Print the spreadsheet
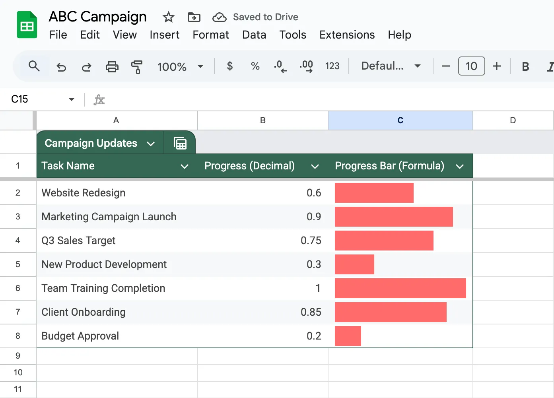The image size is (554, 398). [112, 66]
